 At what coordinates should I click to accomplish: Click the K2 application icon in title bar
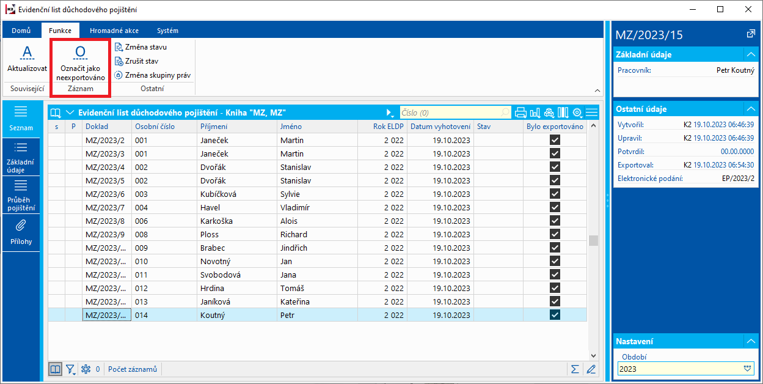[x=10, y=9]
